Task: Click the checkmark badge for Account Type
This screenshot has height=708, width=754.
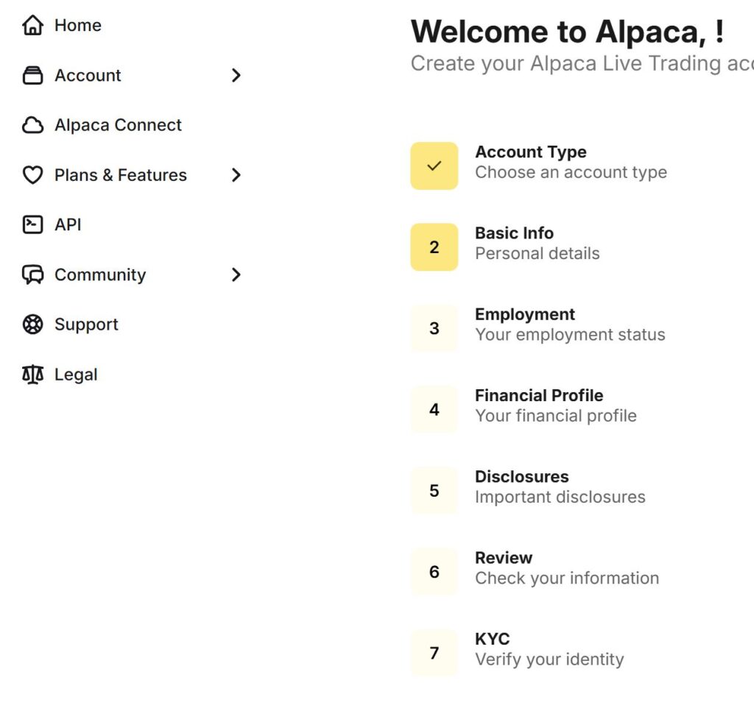Action: pos(434,166)
